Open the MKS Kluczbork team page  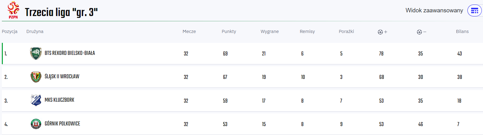tap(60, 100)
